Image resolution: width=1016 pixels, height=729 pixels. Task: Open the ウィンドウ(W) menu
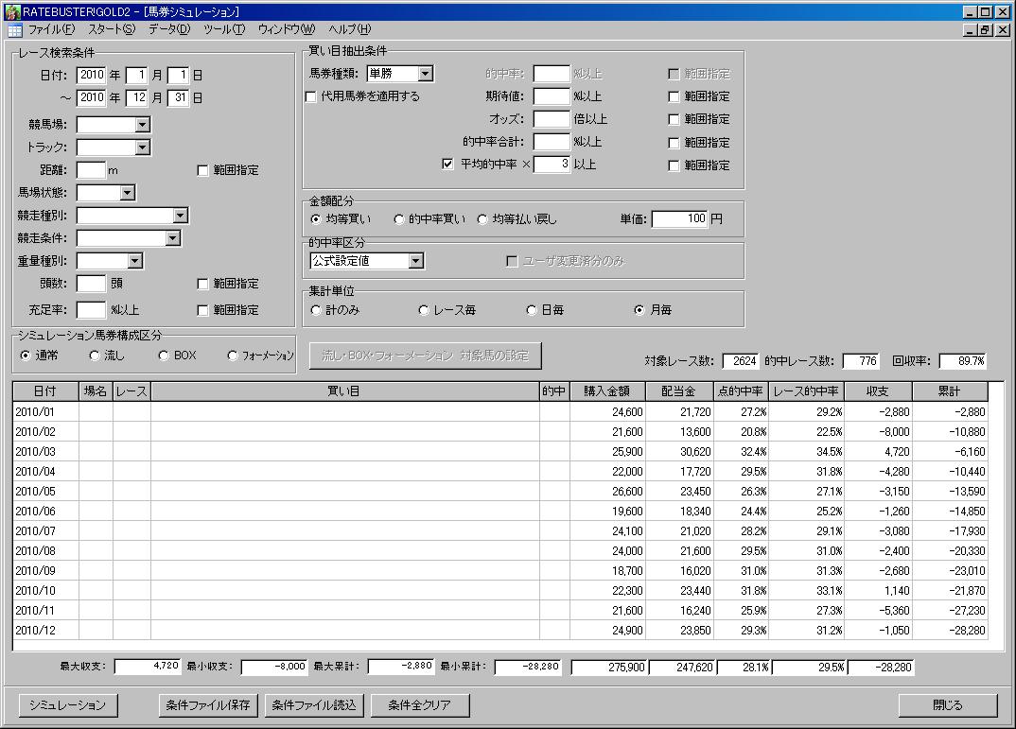click(287, 29)
